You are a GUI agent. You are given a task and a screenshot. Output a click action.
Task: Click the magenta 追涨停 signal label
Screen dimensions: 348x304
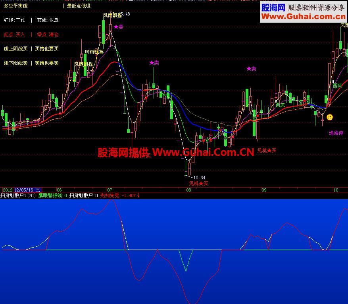point(336,133)
